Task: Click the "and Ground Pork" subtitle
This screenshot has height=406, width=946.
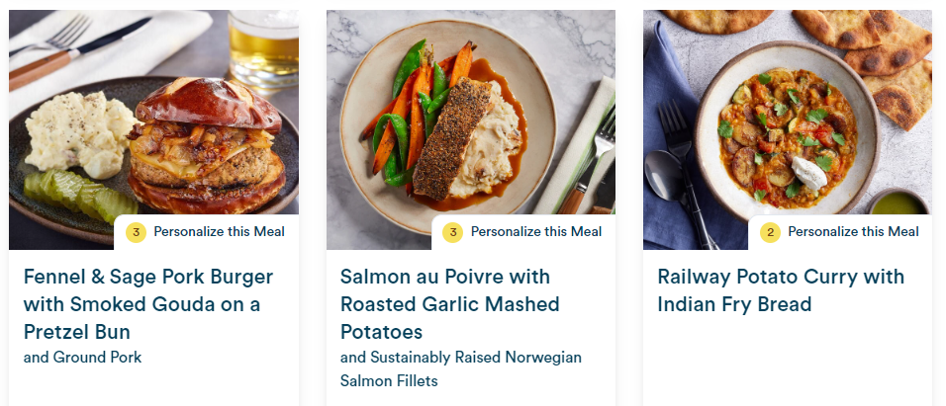Action: 83,358
